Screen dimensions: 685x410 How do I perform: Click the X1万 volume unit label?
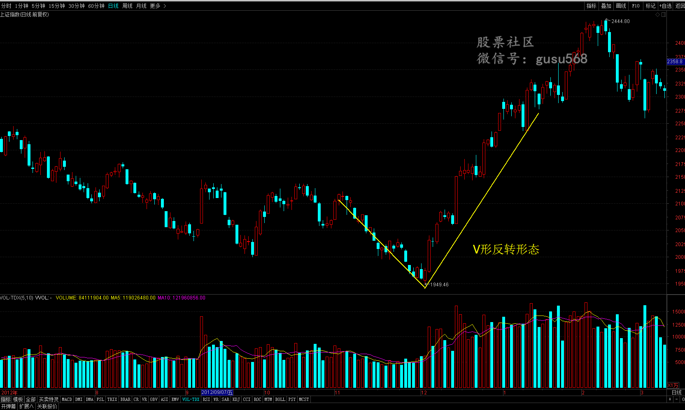673,385
